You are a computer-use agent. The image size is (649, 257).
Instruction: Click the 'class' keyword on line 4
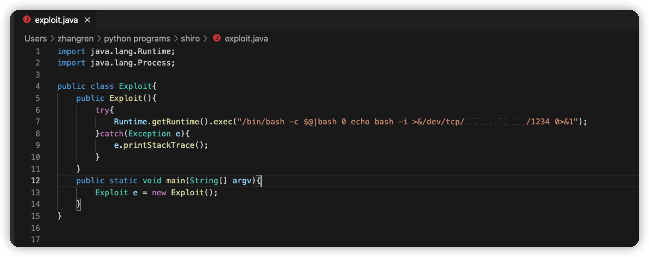click(x=102, y=86)
